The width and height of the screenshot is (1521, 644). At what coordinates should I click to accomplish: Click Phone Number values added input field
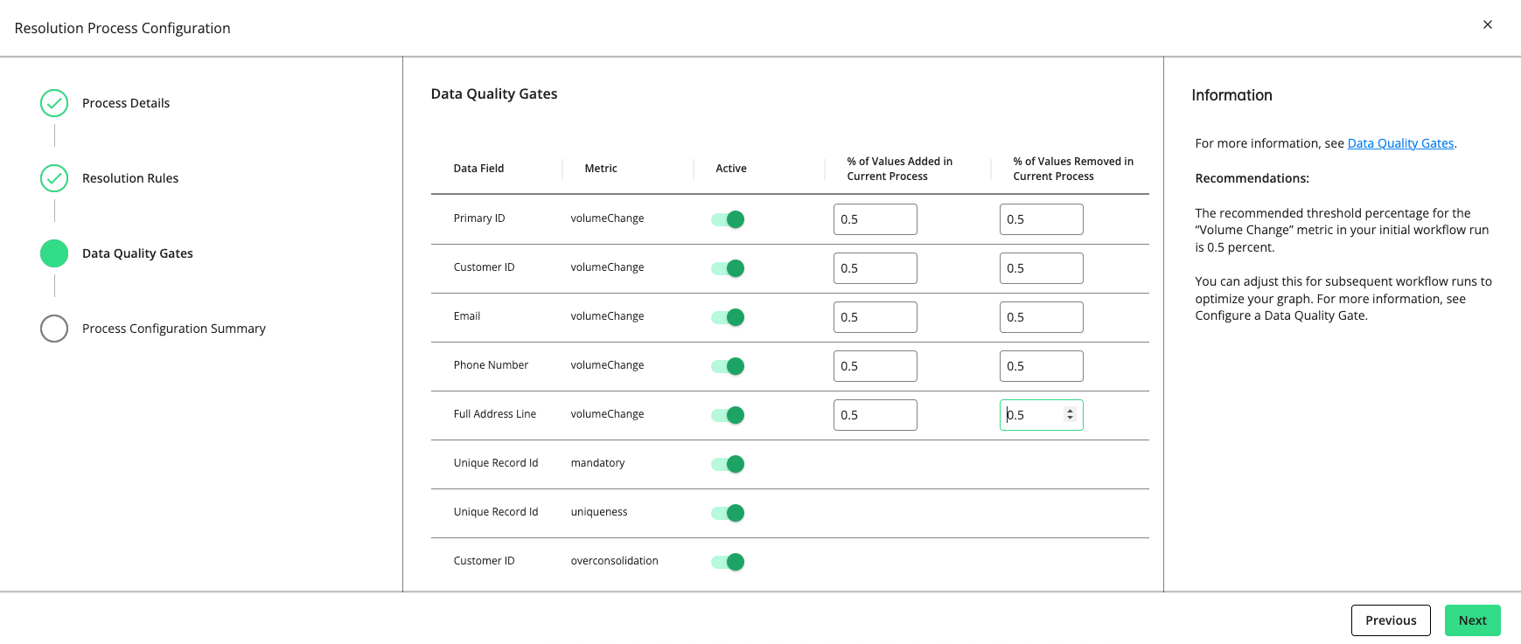pyautogui.click(x=875, y=366)
